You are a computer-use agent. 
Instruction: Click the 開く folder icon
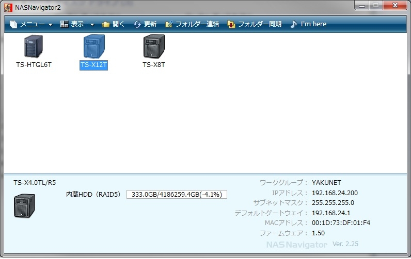click(x=106, y=24)
